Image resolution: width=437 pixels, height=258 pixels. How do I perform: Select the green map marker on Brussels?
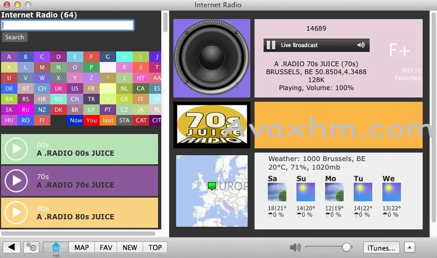212,185
